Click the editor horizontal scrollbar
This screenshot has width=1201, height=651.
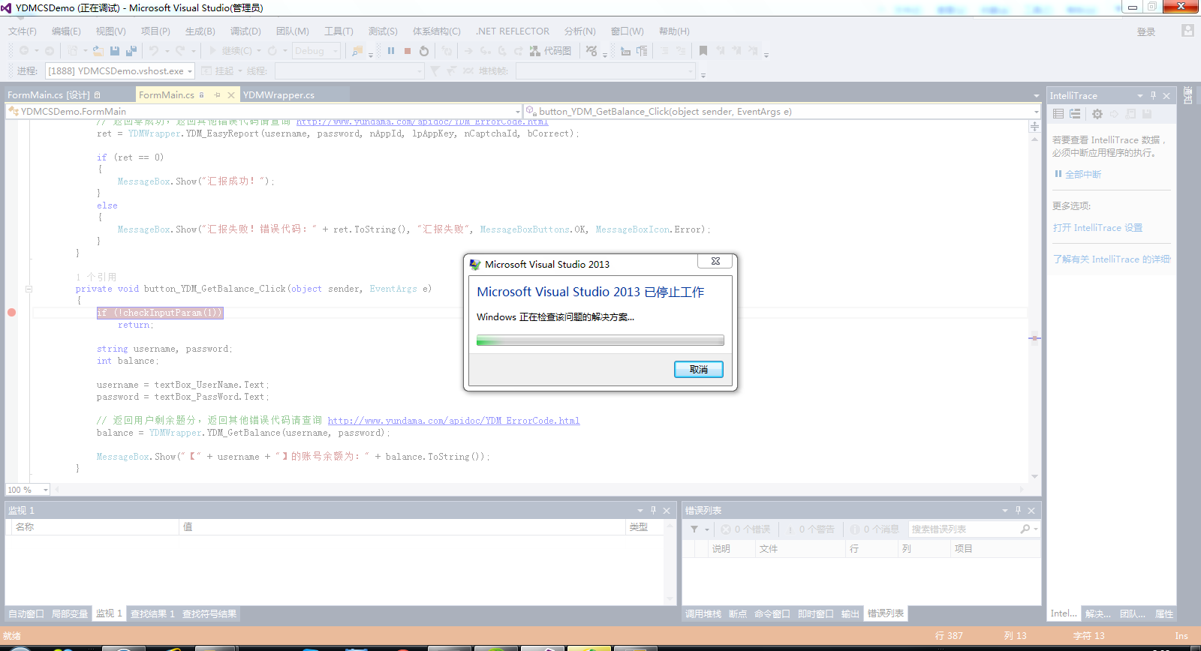[540, 490]
